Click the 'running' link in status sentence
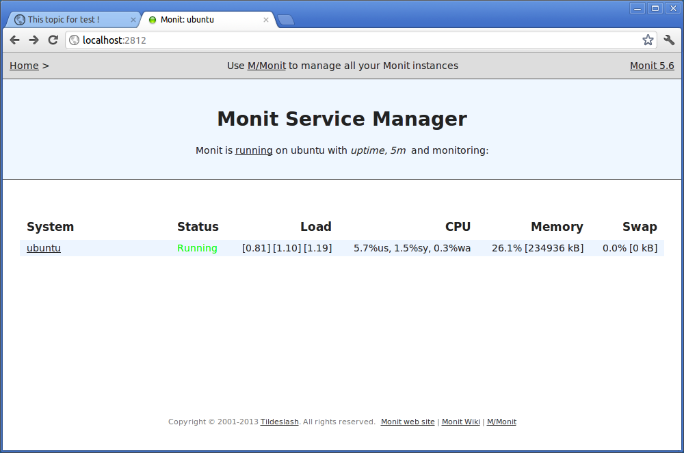This screenshot has height=453, width=684. point(254,150)
